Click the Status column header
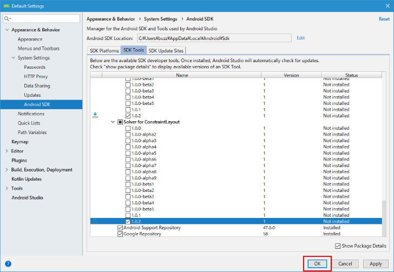 [351, 75]
